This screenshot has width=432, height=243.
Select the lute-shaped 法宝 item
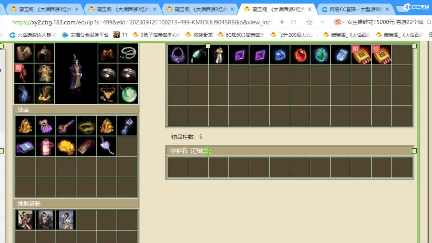[x=66, y=126]
